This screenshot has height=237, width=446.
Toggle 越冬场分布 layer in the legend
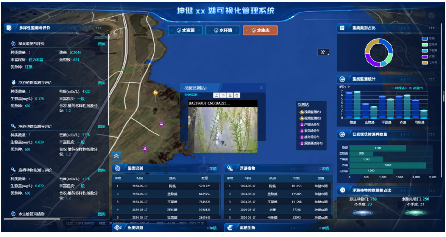[x=312, y=137]
